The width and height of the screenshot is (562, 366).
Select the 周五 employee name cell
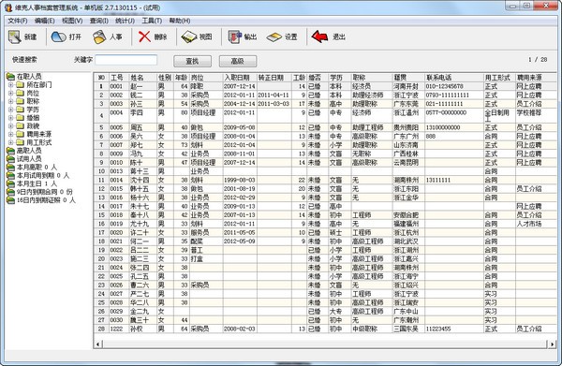point(142,127)
